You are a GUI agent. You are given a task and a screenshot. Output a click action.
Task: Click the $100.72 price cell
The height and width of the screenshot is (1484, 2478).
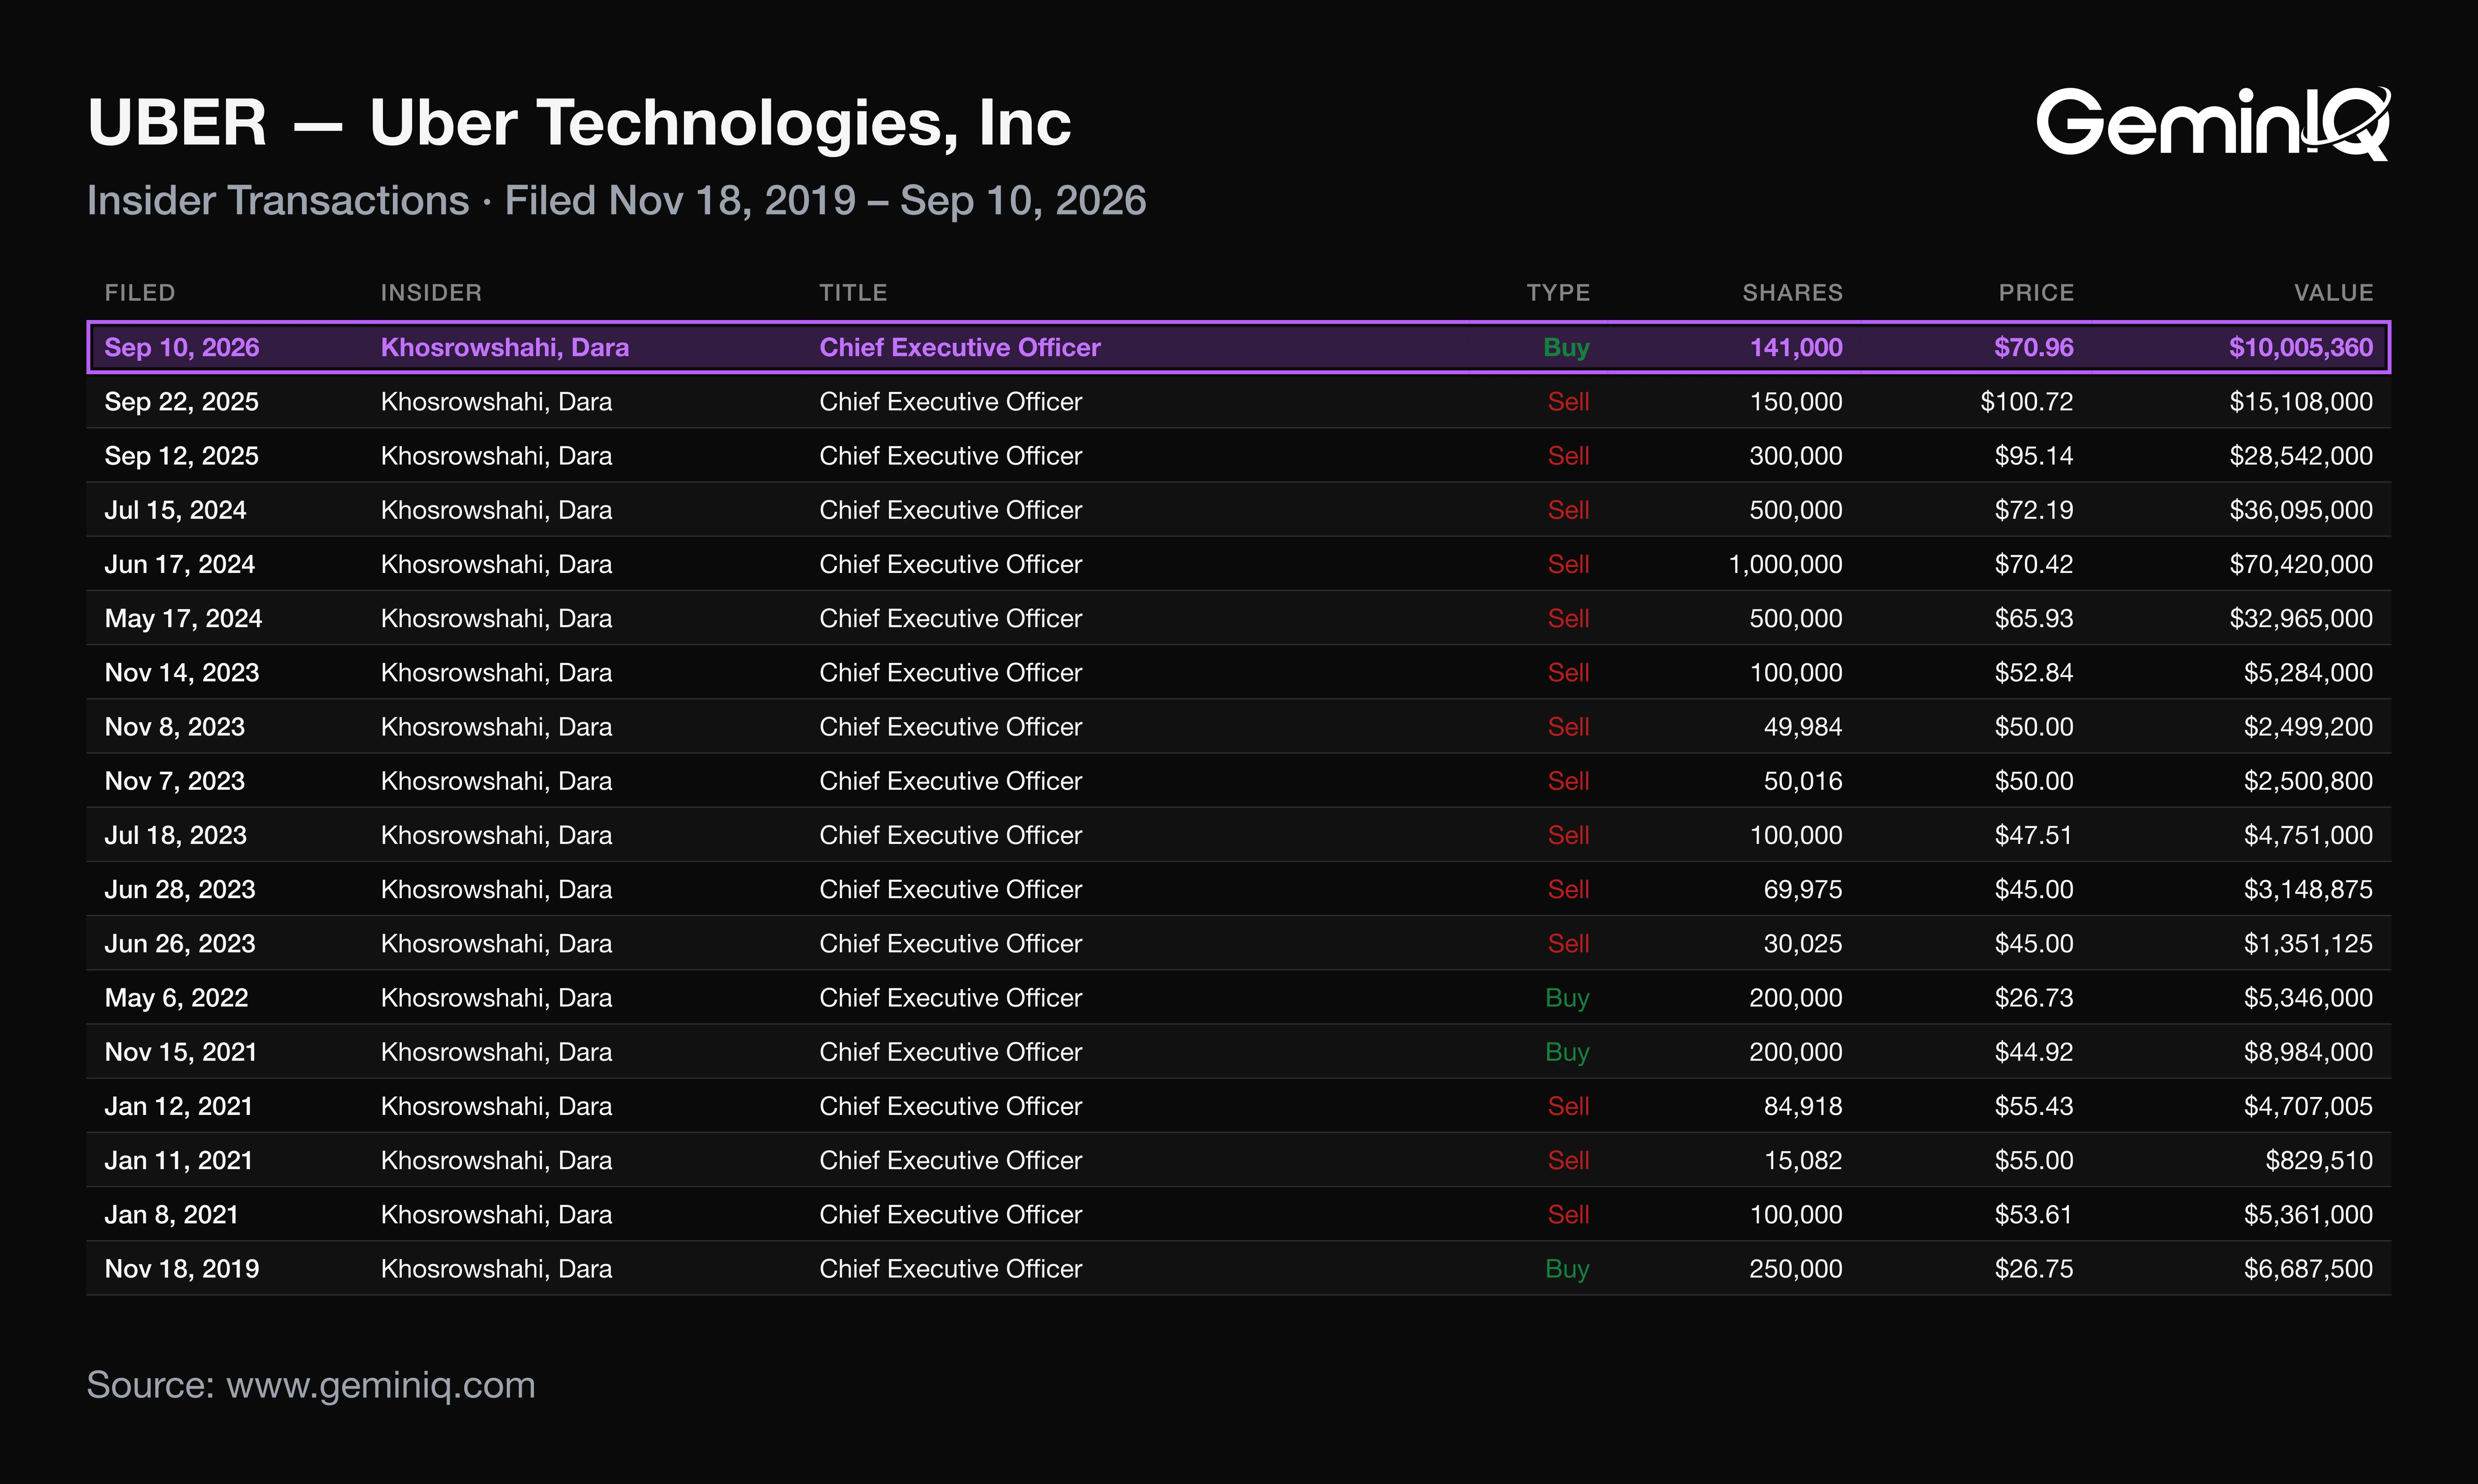pos(2027,402)
